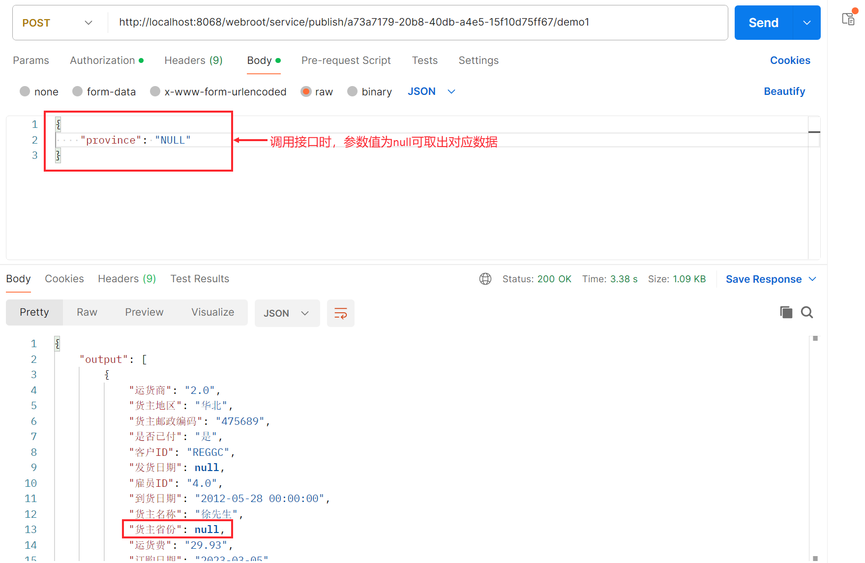This screenshot has height=563, width=865.
Task: Click the response scrollbar track
Action: tap(815, 447)
